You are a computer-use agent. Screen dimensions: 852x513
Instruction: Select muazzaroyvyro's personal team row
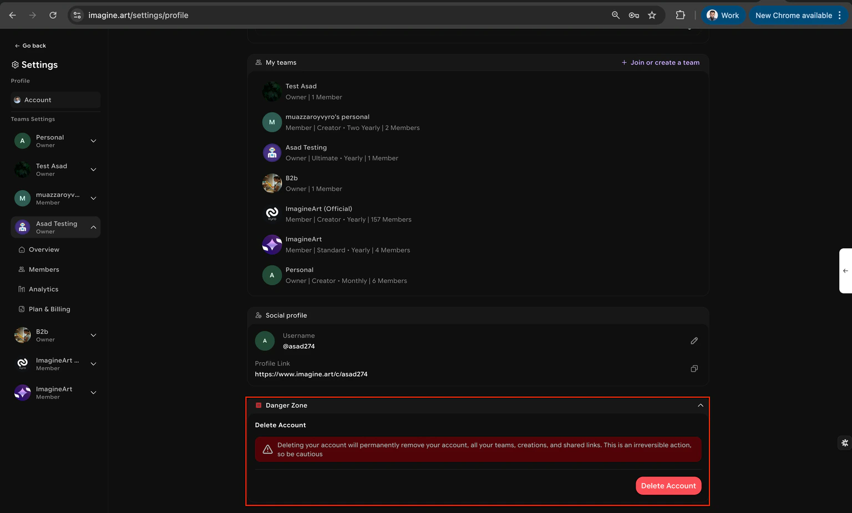pyautogui.click(x=478, y=122)
